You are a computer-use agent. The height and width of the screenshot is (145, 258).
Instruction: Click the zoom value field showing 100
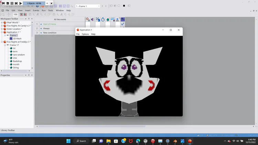(15, 14)
